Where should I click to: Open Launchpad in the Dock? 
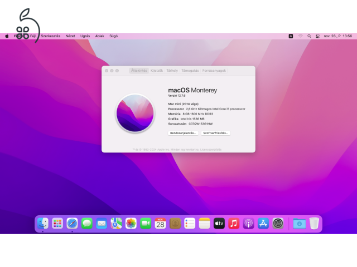(x=57, y=224)
